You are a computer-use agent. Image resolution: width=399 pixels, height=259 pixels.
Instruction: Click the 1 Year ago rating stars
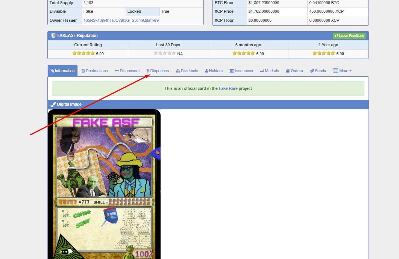324,53
